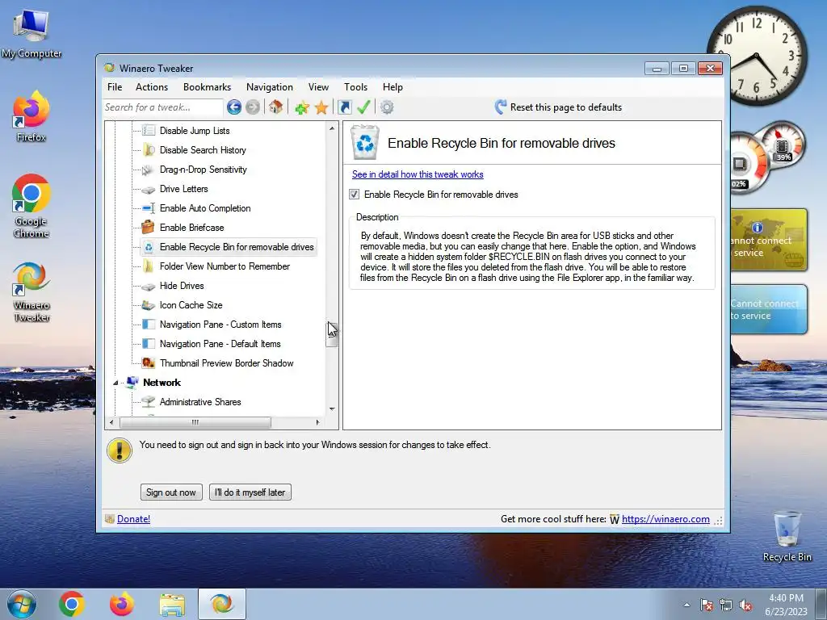This screenshot has width=827, height=620.
Task: Click the Hide Drives icon
Action: click(149, 286)
